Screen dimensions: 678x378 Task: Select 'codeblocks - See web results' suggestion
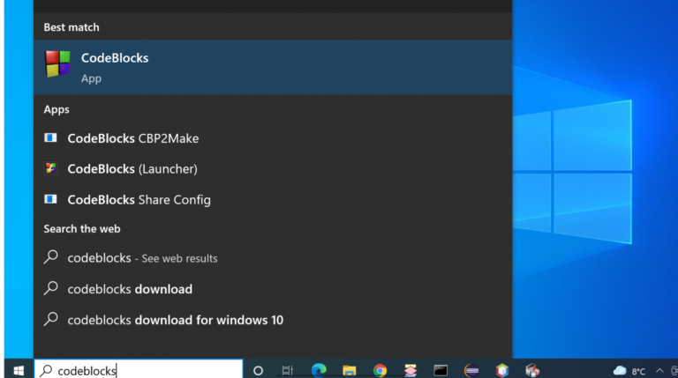point(141,258)
